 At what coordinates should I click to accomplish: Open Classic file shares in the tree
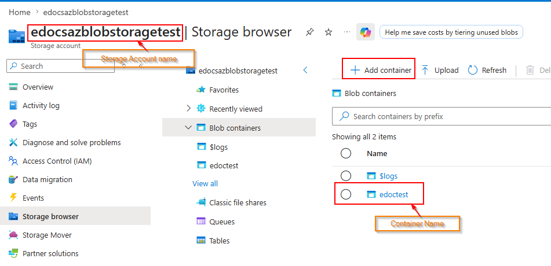(238, 202)
